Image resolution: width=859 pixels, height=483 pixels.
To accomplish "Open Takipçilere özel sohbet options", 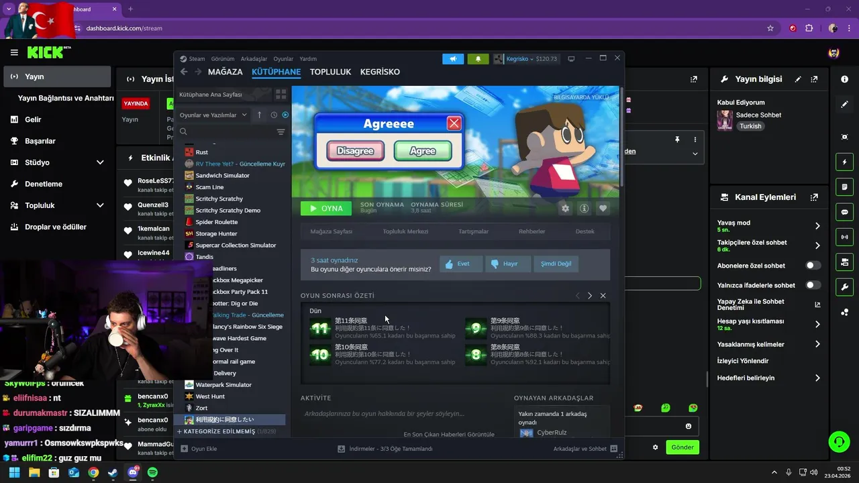I will (x=768, y=246).
